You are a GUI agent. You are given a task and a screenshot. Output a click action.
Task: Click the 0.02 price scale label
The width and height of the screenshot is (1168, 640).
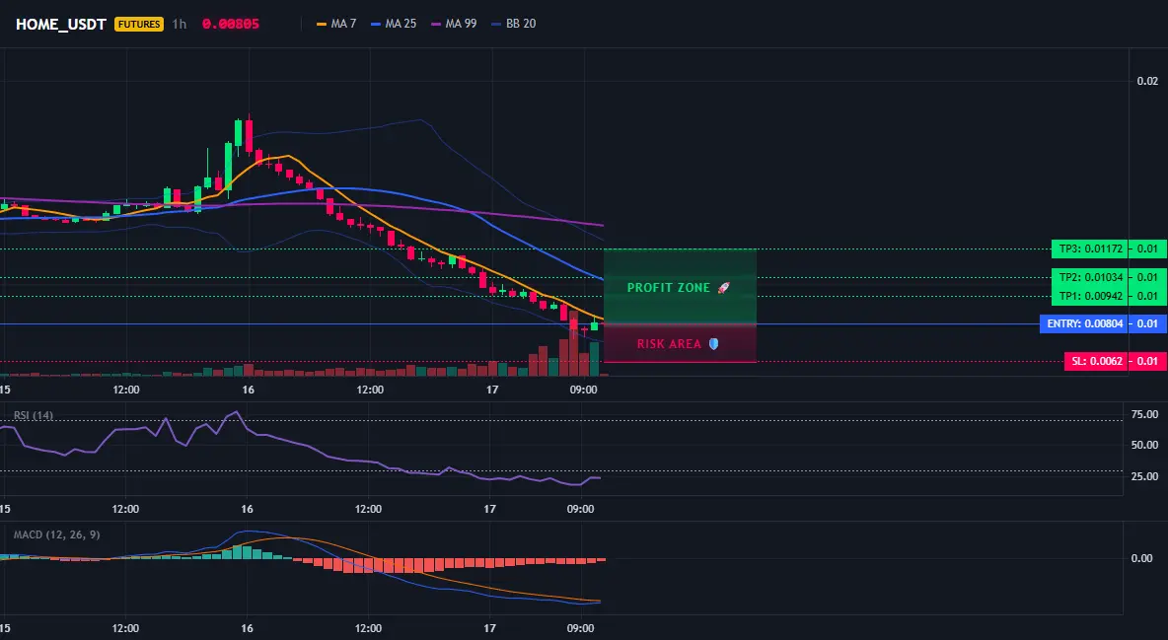point(1147,81)
